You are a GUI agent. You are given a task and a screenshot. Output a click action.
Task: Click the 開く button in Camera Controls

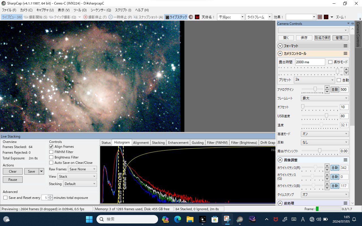pos(286,38)
